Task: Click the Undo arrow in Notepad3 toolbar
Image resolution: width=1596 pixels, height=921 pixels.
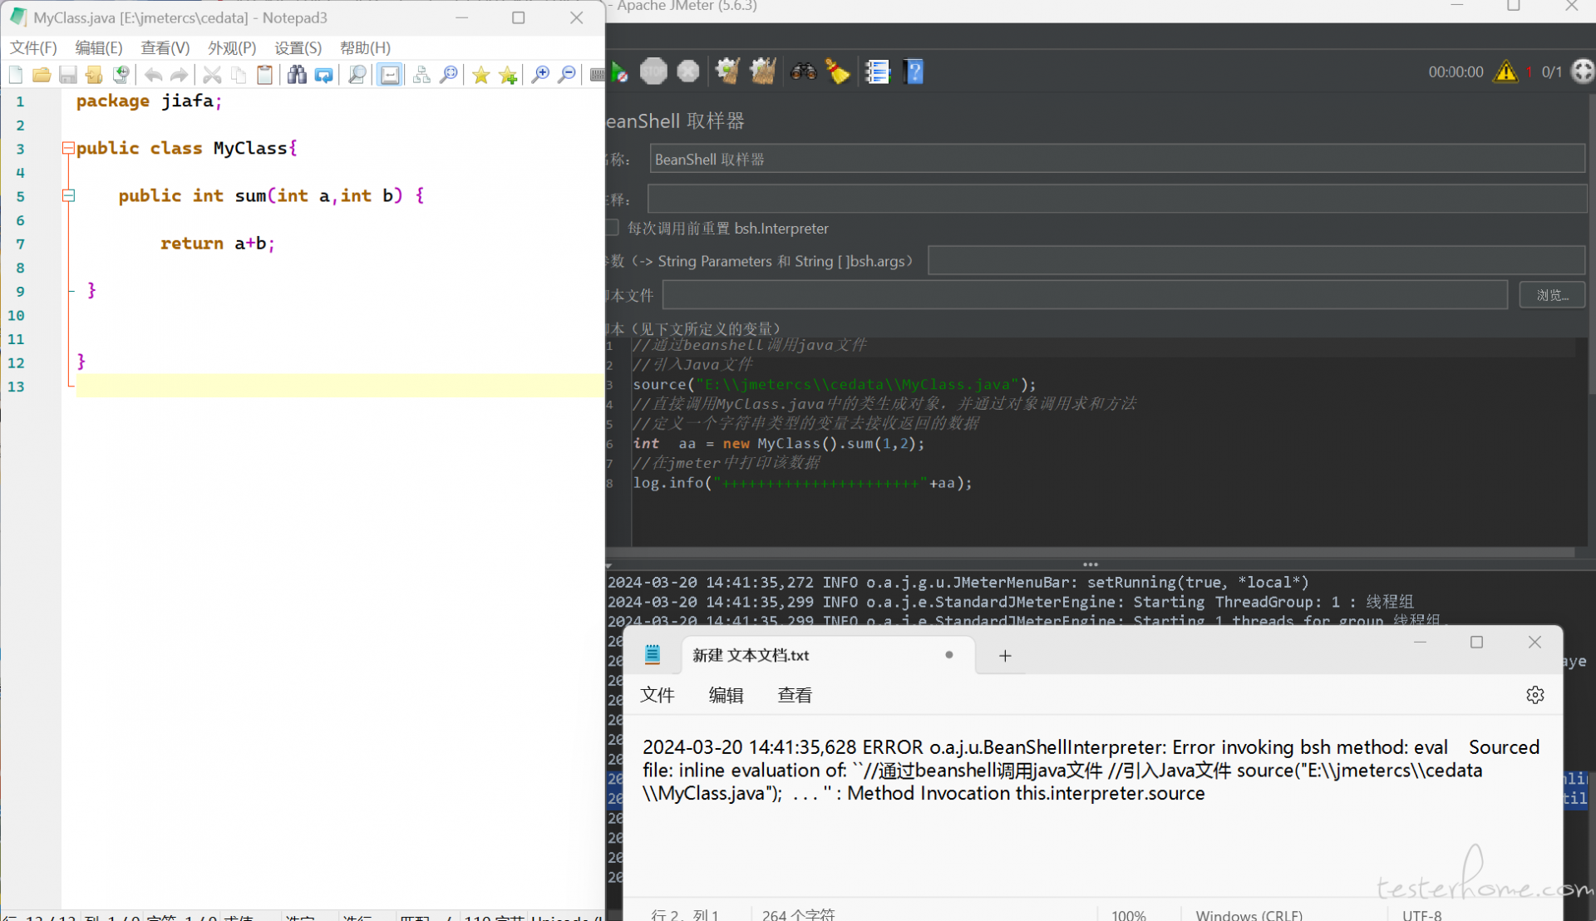Action: [x=153, y=75]
